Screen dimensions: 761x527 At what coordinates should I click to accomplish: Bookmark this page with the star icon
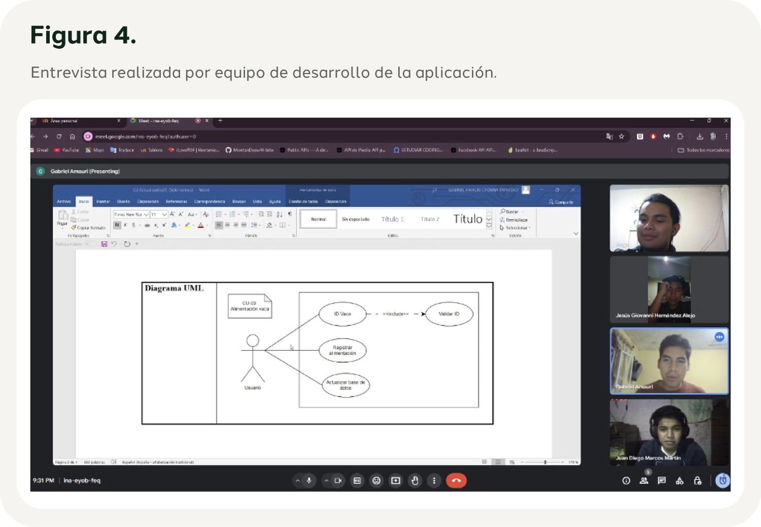(621, 136)
